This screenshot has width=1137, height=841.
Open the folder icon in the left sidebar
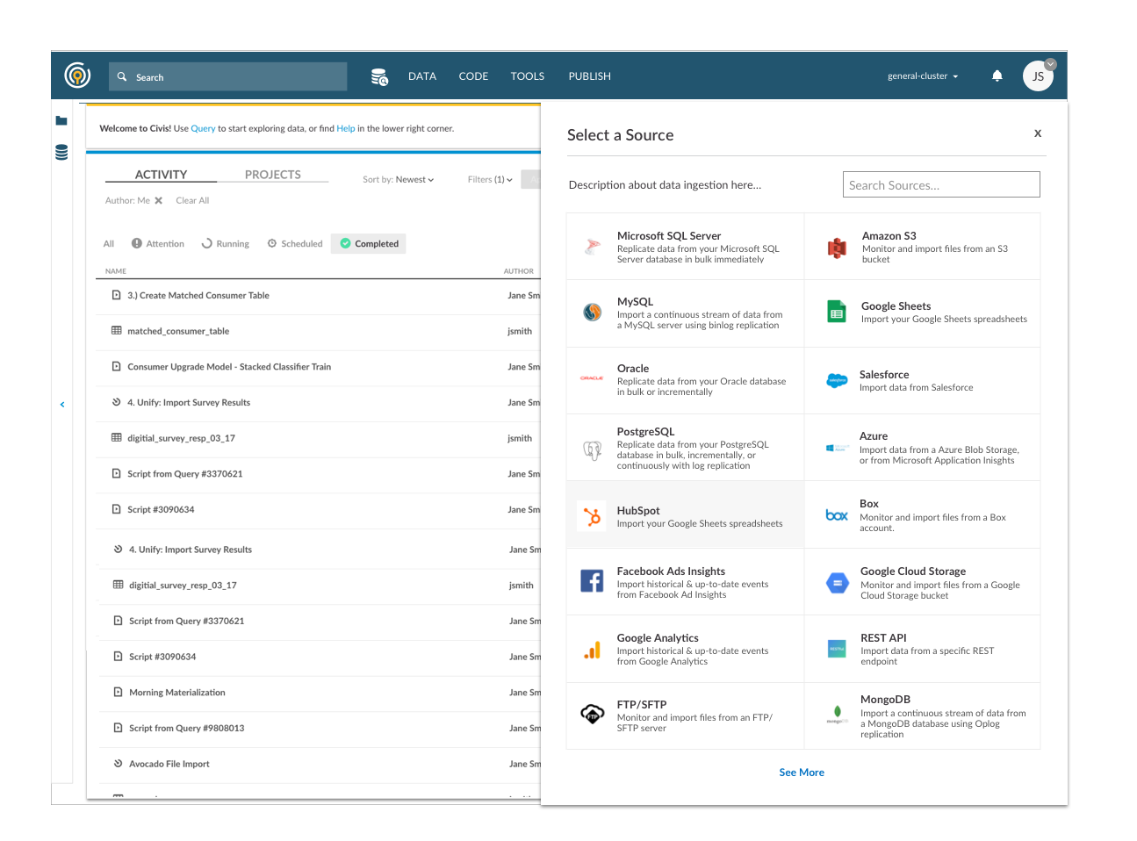(x=61, y=121)
